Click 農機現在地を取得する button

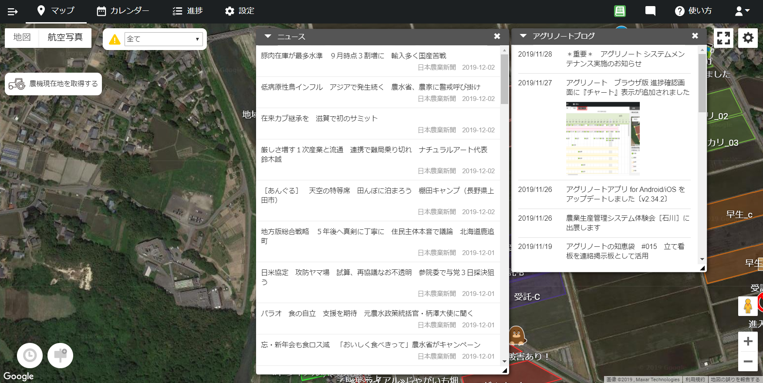point(53,84)
